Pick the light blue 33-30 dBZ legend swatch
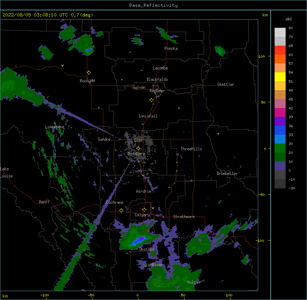The width and height of the screenshot is (307, 300). (x=280, y=139)
